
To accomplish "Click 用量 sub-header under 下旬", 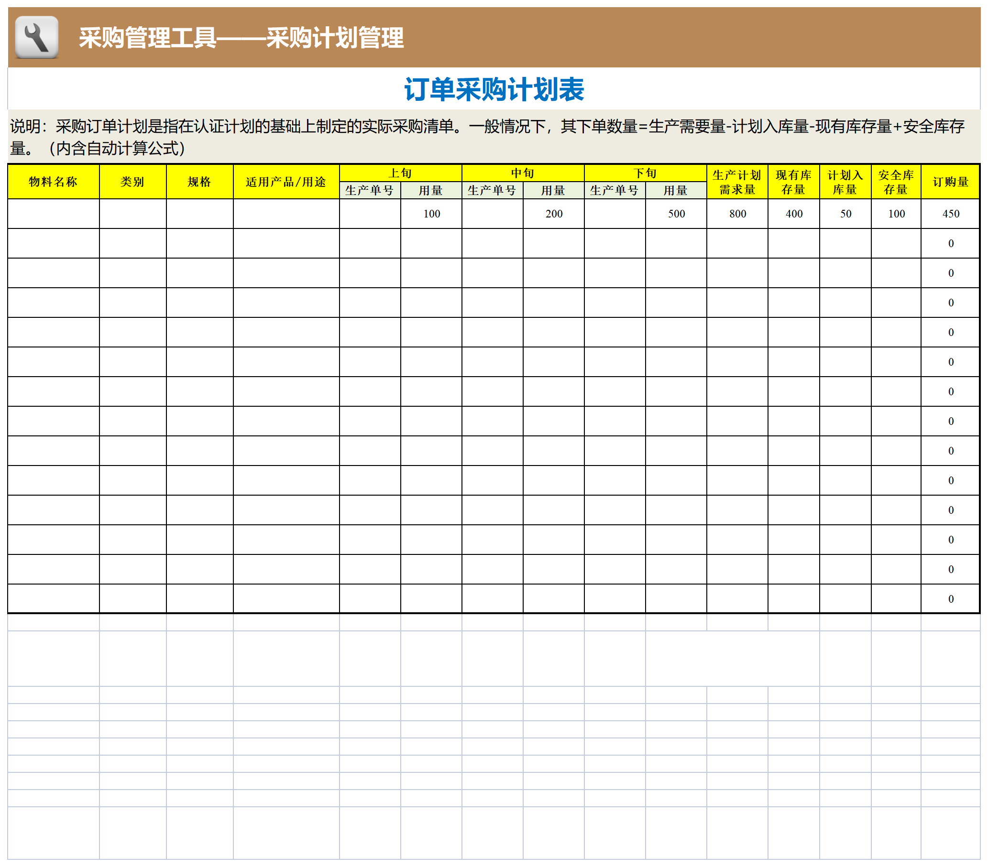I will pyautogui.click(x=676, y=190).
